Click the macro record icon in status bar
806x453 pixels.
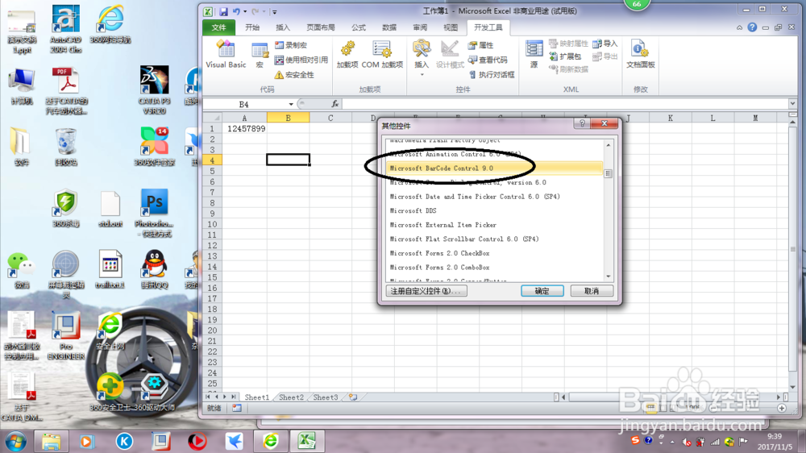click(236, 409)
